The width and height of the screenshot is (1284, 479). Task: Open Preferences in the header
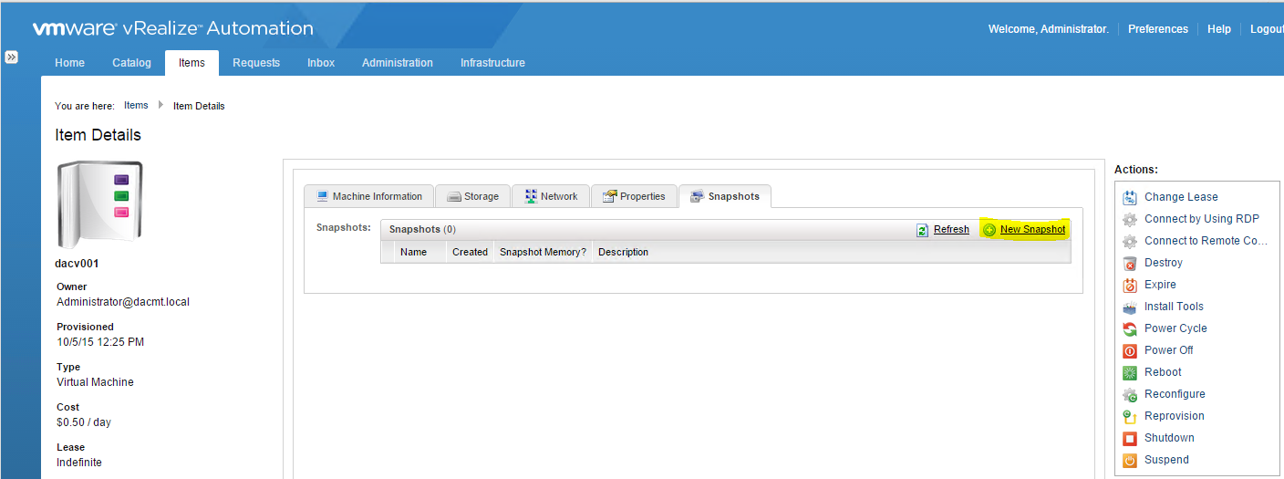(1158, 29)
